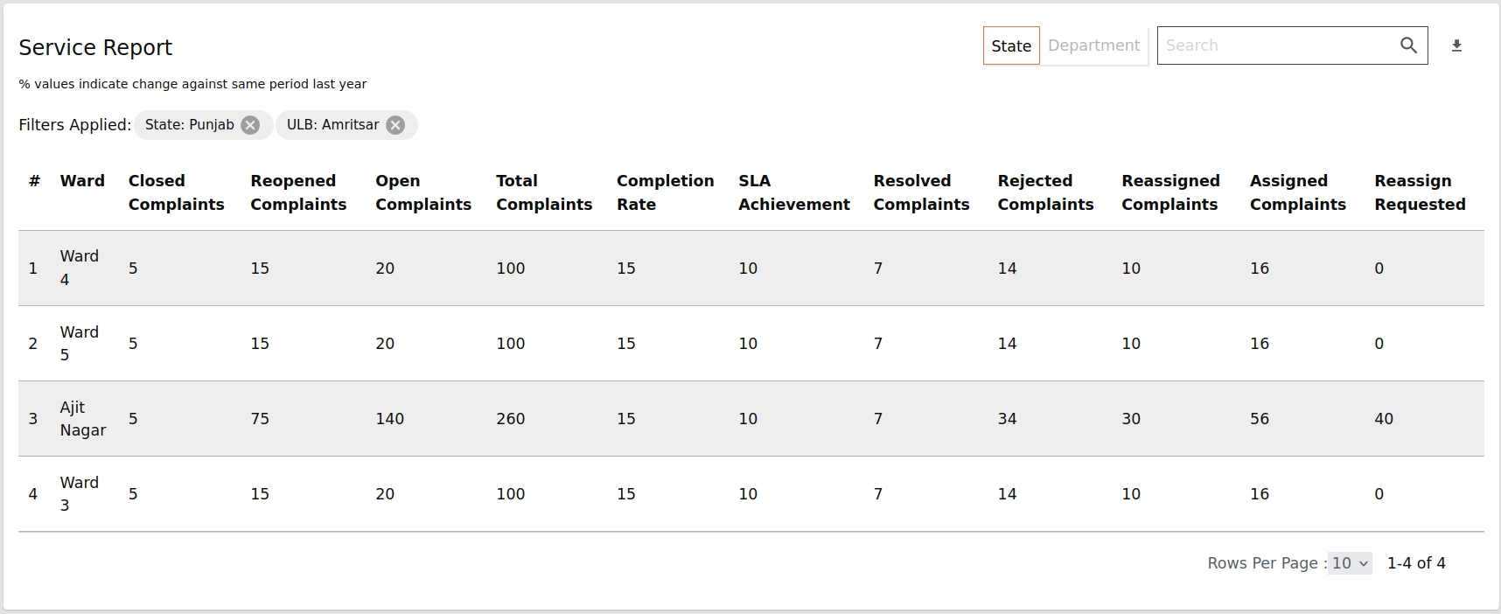Click into the Search input field

1275,45
